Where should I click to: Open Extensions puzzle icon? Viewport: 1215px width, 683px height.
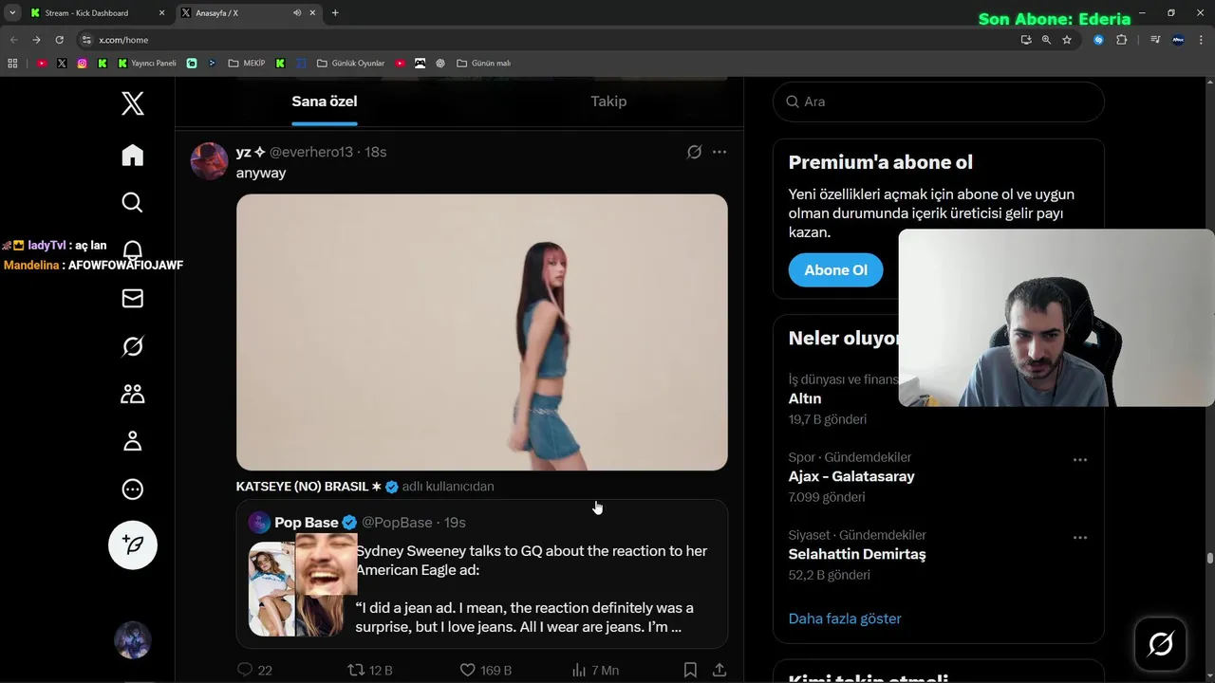[x=1121, y=40]
